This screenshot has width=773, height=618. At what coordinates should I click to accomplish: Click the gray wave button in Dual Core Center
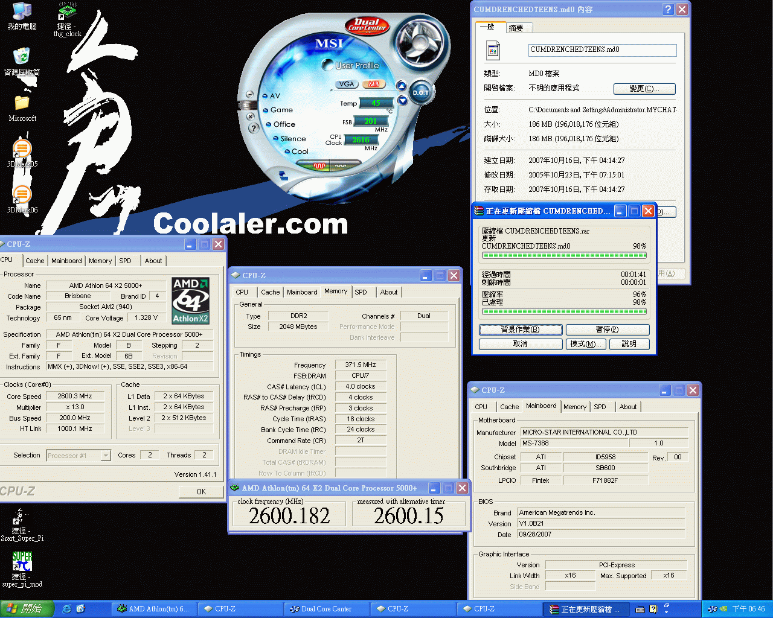point(341,166)
